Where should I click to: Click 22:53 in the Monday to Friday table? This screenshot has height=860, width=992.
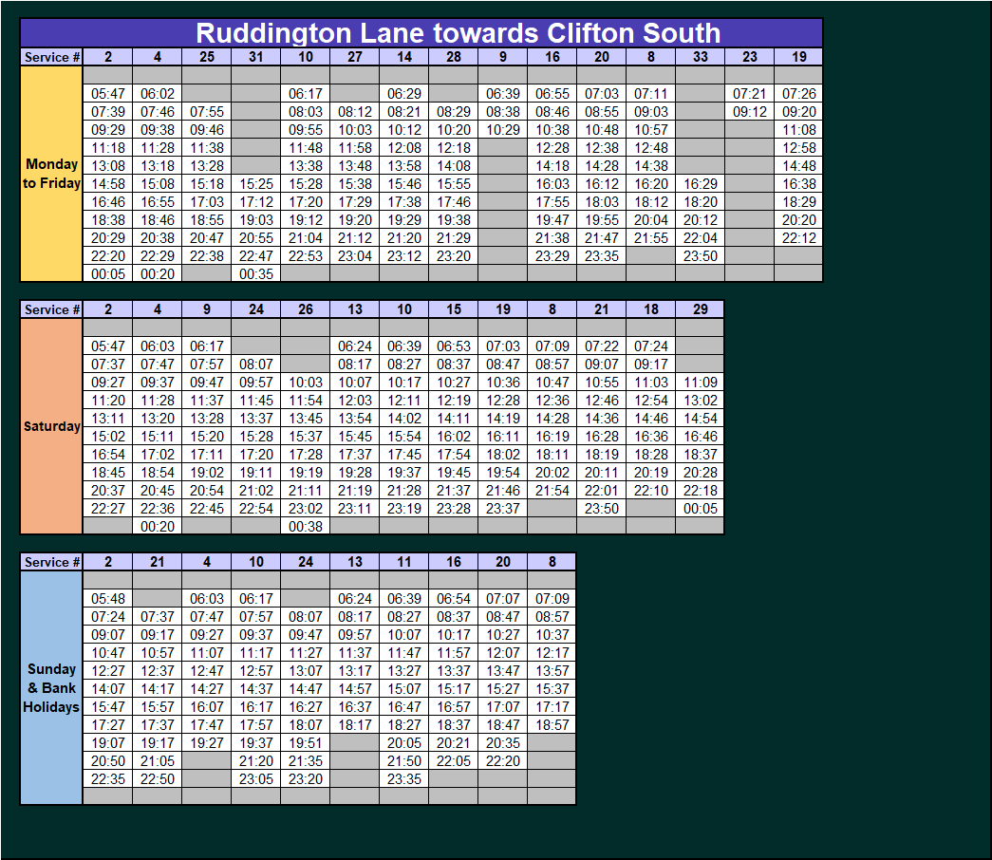pyautogui.click(x=306, y=256)
